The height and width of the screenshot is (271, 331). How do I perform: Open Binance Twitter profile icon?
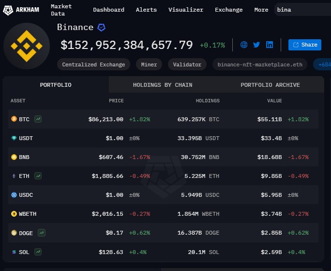pyautogui.click(x=256, y=45)
